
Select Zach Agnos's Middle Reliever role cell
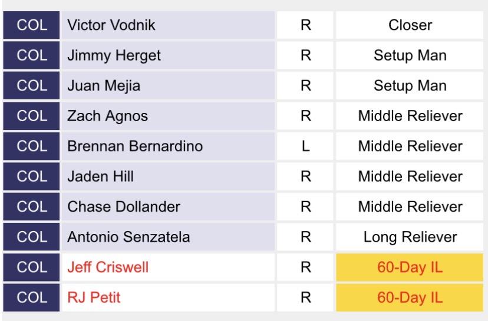point(410,116)
